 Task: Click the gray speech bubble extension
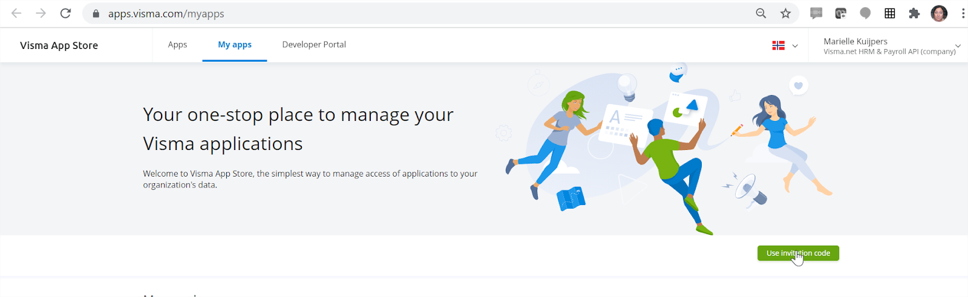[x=865, y=13]
